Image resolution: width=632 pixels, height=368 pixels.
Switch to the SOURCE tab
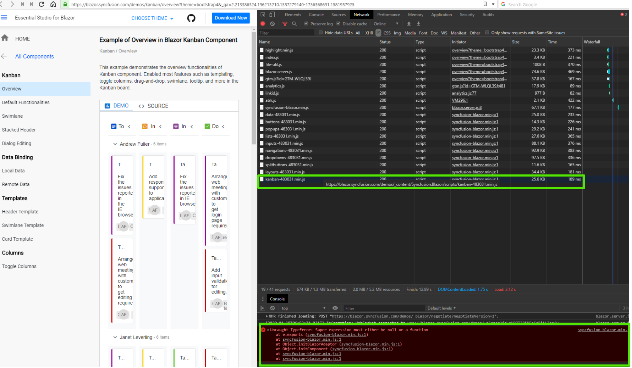(x=153, y=106)
